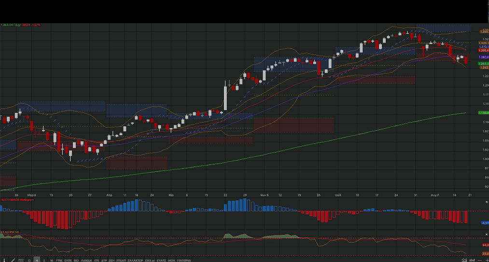Click the blue 1.310 price axis tag
The height and width of the screenshot is (262, 489).
click(484, 46)
